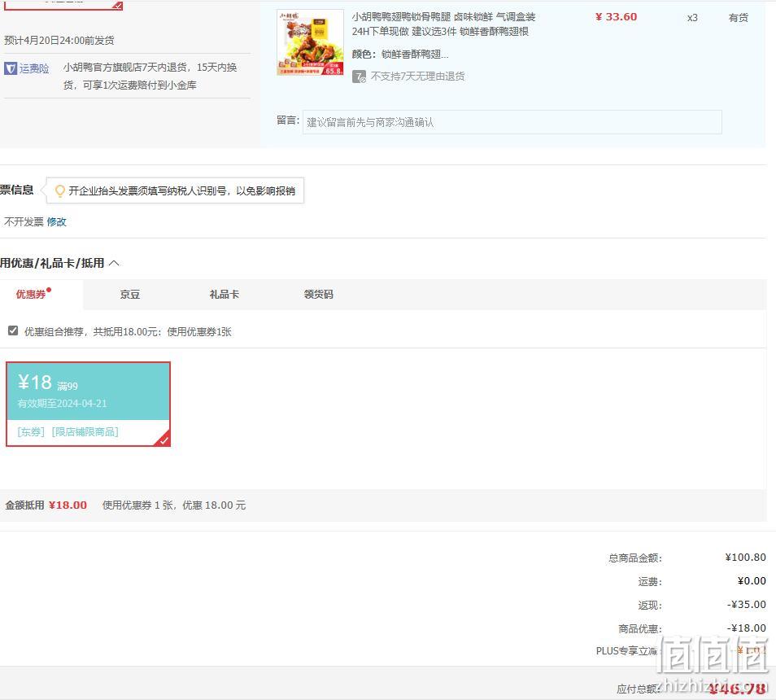Click the PLUS专享立减 label
The height and width of the screenshot is (700, 776).
(x=626, y=651)
